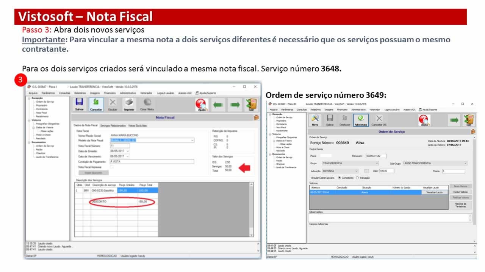
Task: Click Observações text area in O.S. 003649
Action: (388, 218)
